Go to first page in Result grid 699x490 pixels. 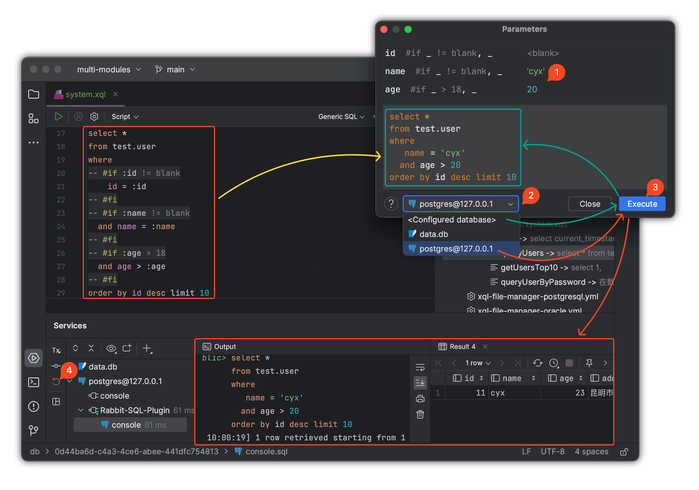click(439, 363)
